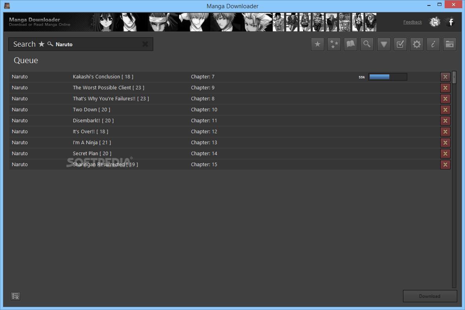Screen dimensions: 465x310
Task: Select the I'm A Ninja [ 21 ] title
Action: click(x=92, y=143)
